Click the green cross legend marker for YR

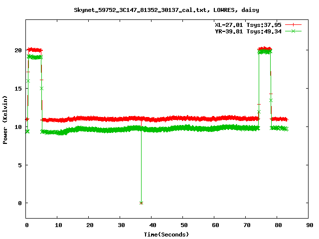click(x=293, y=31)
